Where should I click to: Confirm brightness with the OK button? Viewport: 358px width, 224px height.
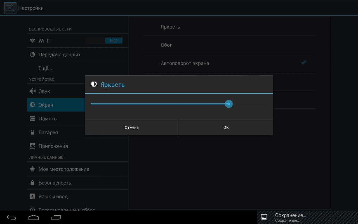[x=226, y=127]
